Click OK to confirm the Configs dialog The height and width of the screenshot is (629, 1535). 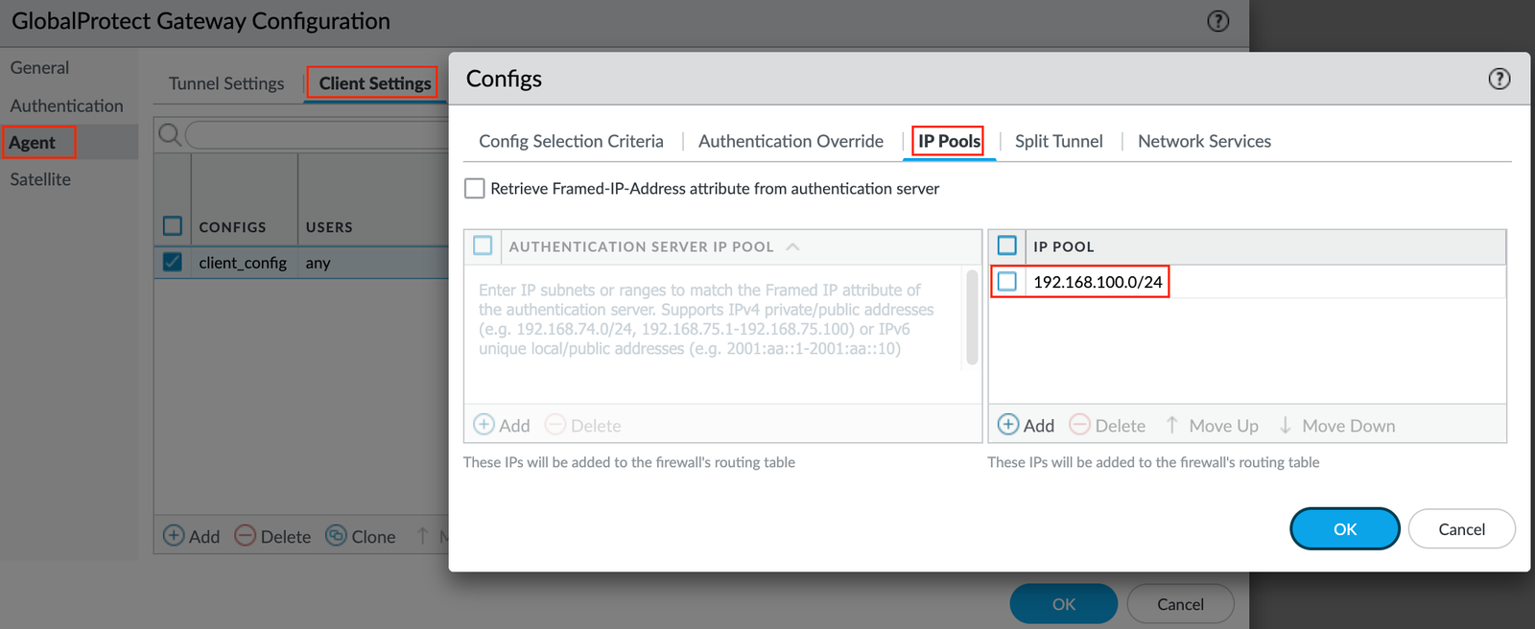click(x=1344, y=528)
